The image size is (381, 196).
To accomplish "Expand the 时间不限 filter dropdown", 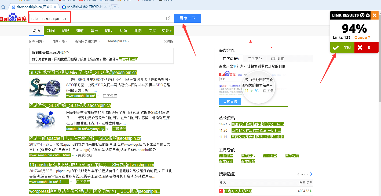I will coord(60,41).
